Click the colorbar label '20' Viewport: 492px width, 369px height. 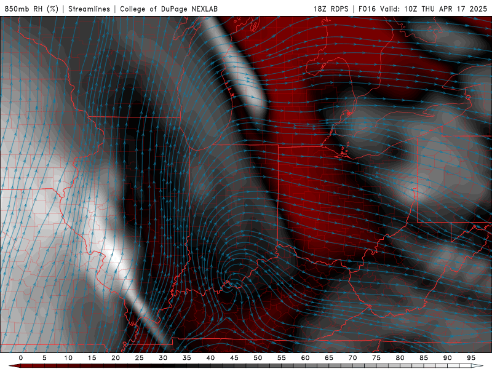116,358
